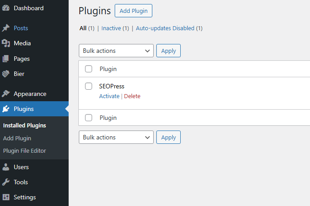Activate the SEOPress plugin
The image size is (310, 206).
[109, 96]
